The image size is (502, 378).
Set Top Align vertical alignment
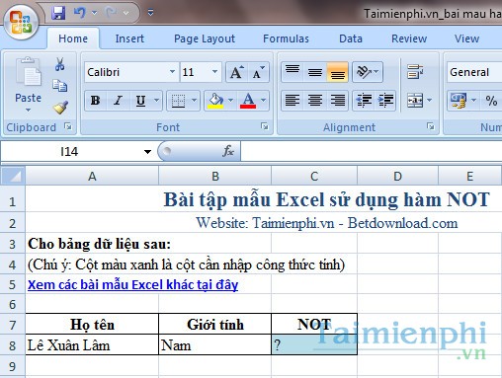point(293,72)
